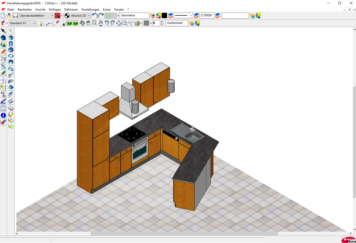The height and width of the screenshot is (243, 356).
Task: Open the Standardselektion dropdown
Action: [x=37, y=16]
